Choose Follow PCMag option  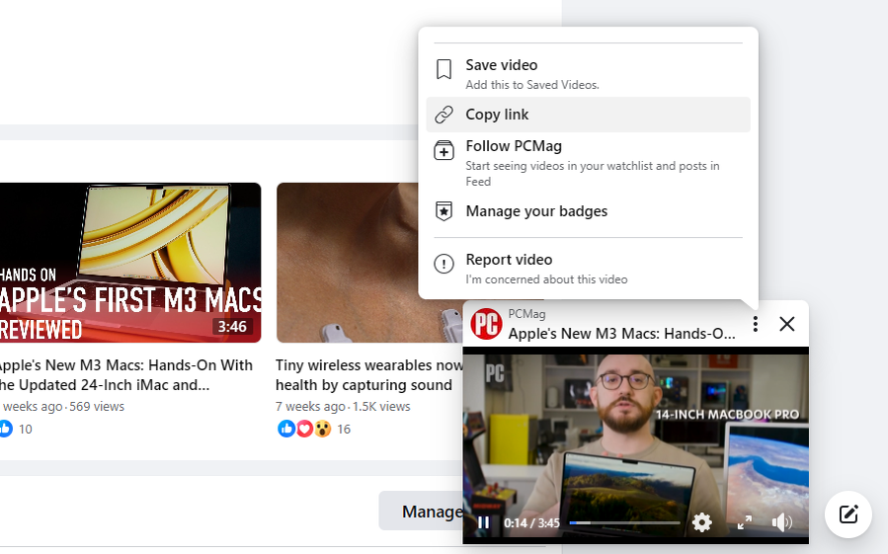point(588,163)
